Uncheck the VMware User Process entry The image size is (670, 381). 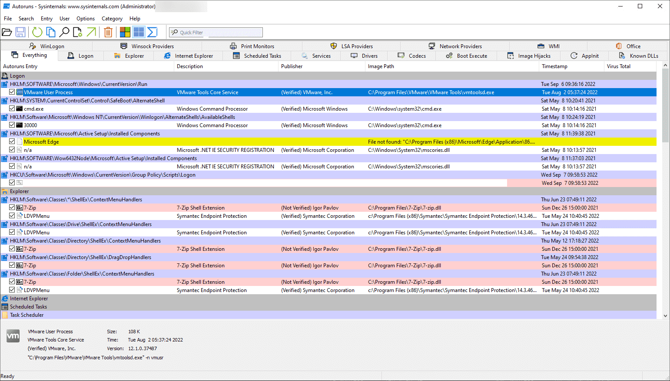(x=12, y=92)
